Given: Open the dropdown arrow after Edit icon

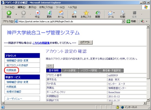Looking at the screenshot, I should coord(142,14).
